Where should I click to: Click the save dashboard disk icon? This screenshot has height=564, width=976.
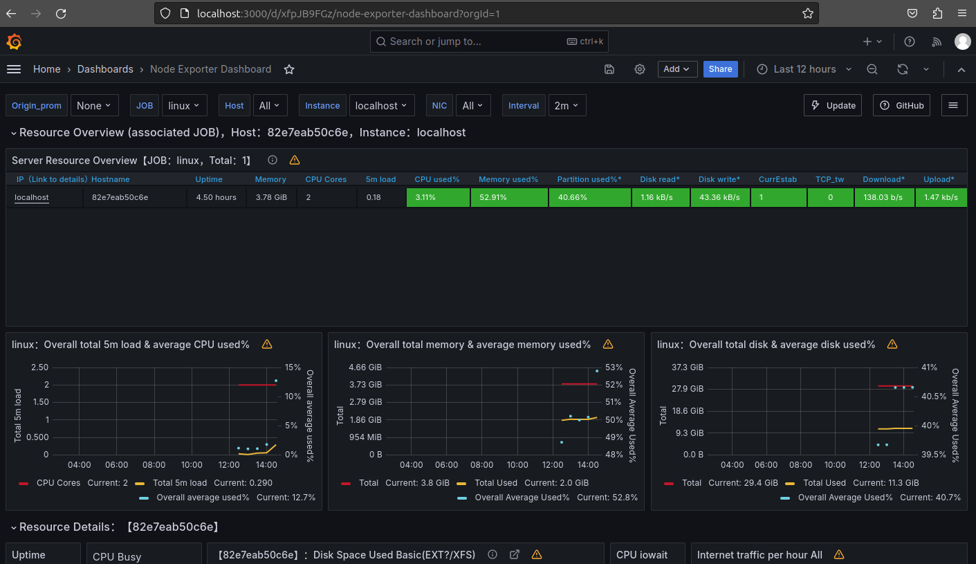(x=609, y=69)
